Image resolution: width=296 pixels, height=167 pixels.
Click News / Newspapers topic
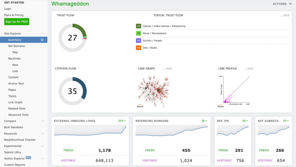coord(154,33)
